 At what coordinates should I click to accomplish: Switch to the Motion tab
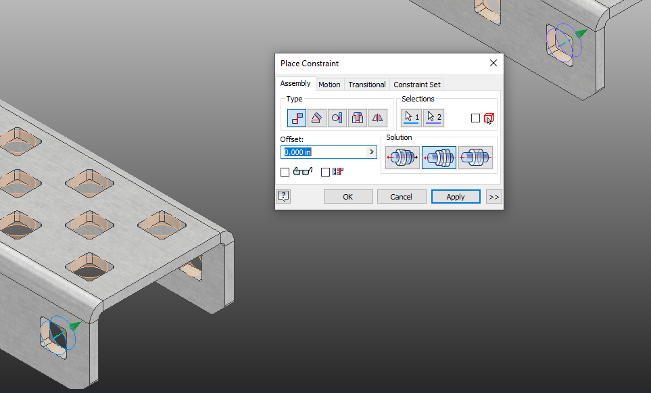[x=329, y=85]
